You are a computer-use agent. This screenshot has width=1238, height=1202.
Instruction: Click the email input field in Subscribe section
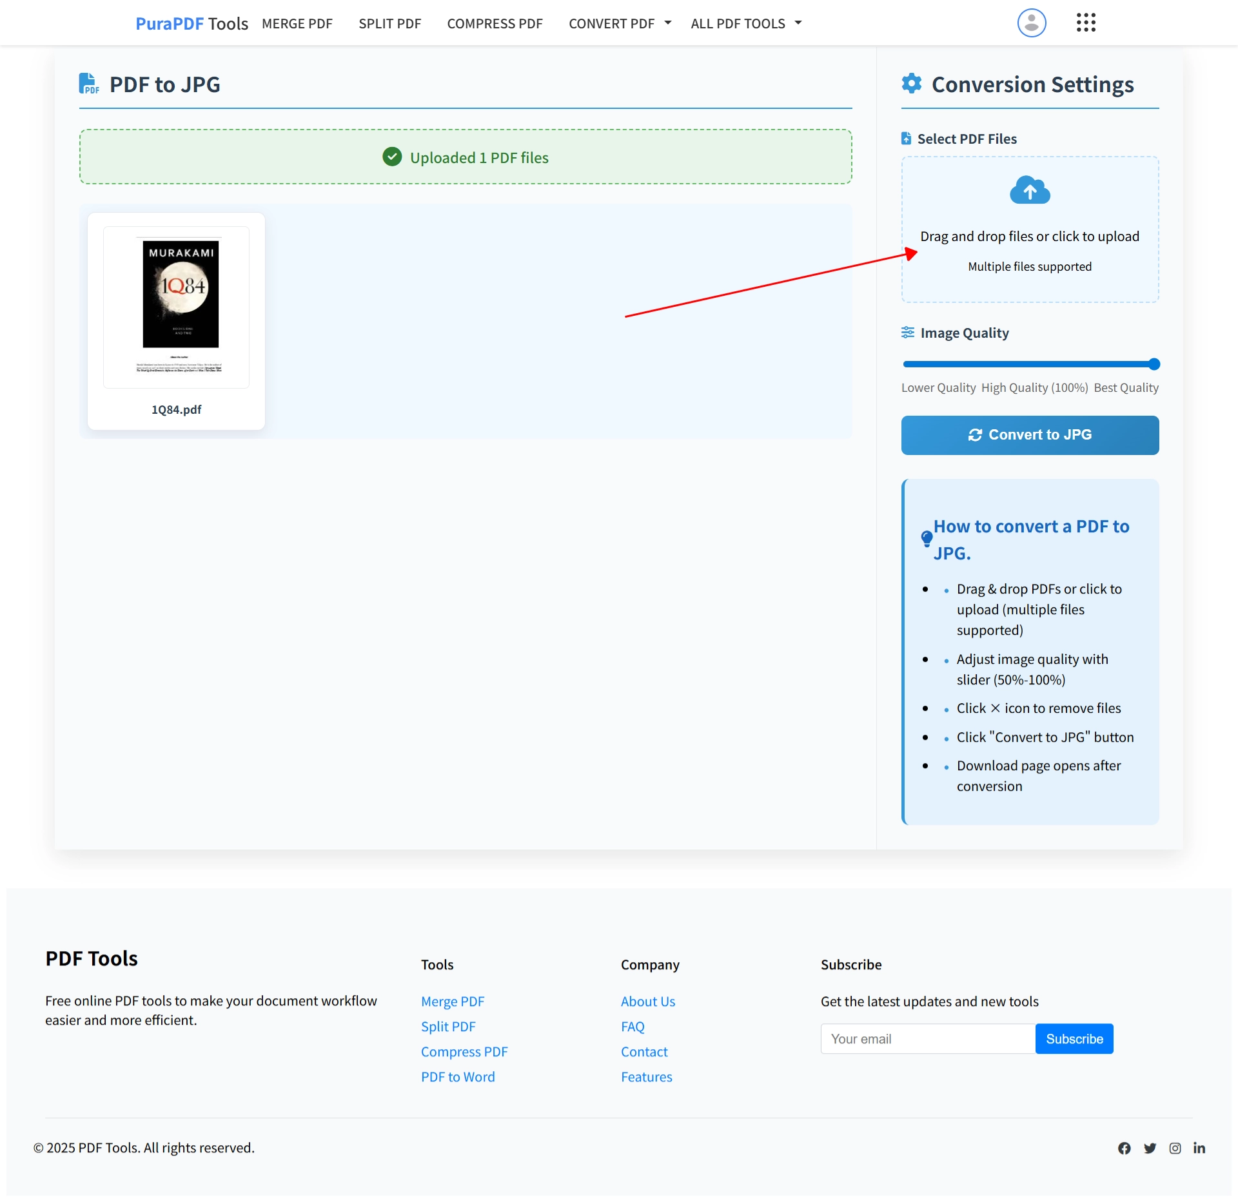coord(927,1038)
